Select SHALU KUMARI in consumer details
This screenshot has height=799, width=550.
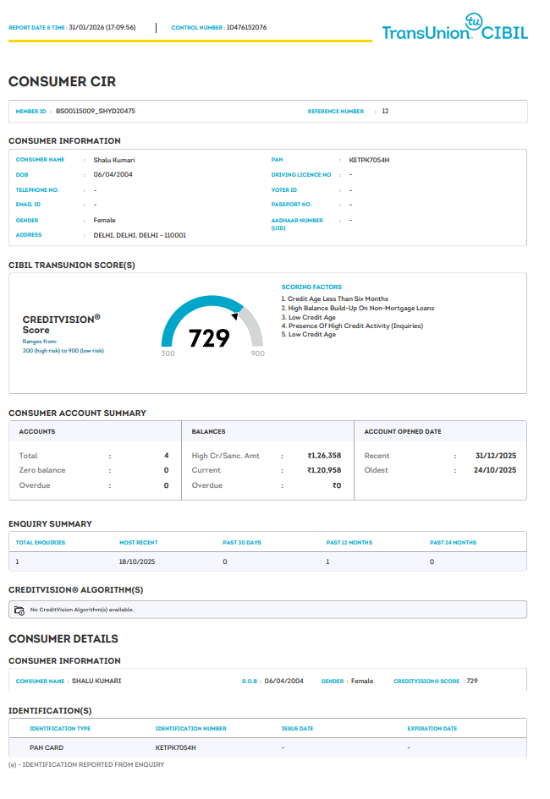pos(96,681)
